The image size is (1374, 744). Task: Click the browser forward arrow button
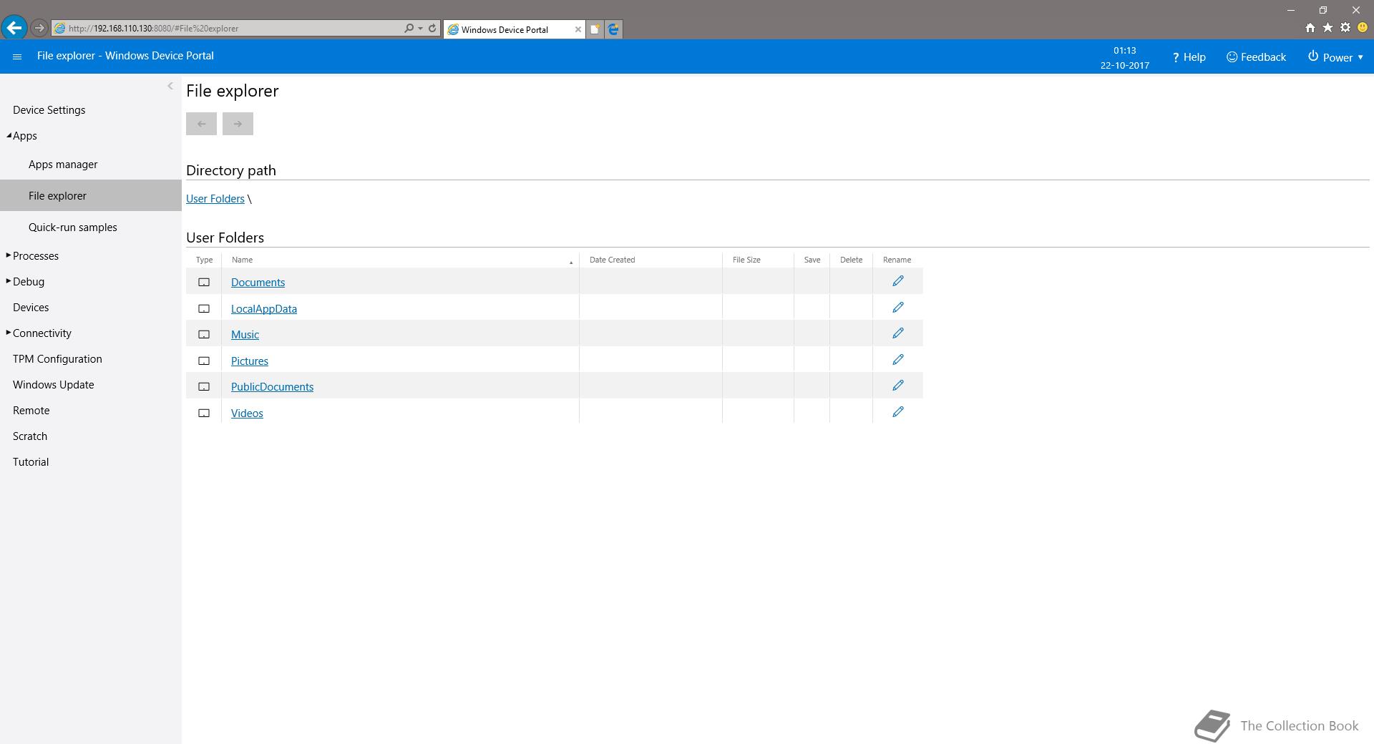39,29
